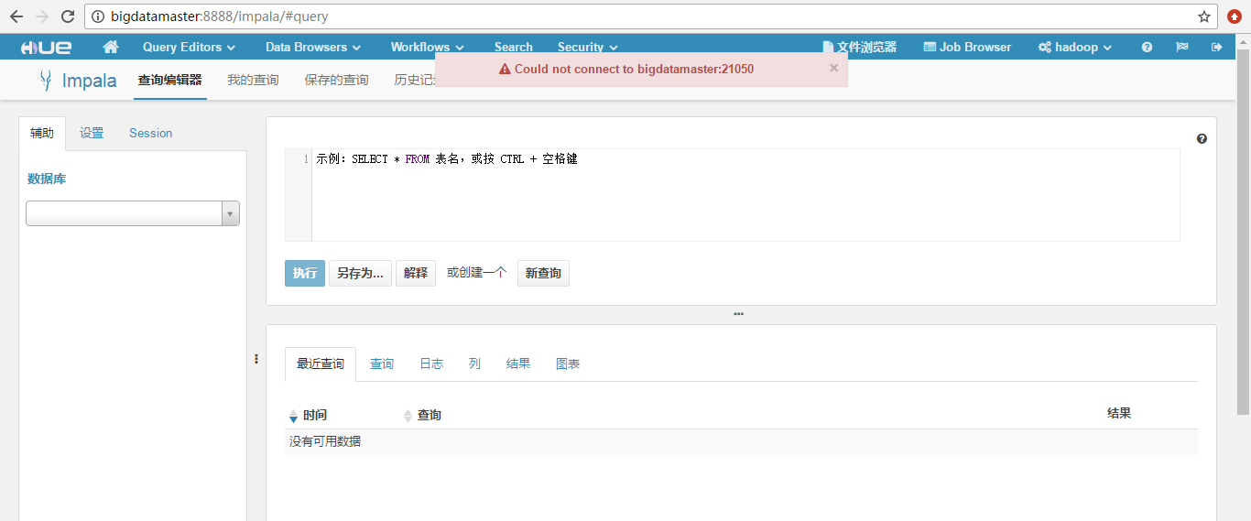1251x521 pixels.
Task: Switch to the Session tab
Action: point(150,133)
